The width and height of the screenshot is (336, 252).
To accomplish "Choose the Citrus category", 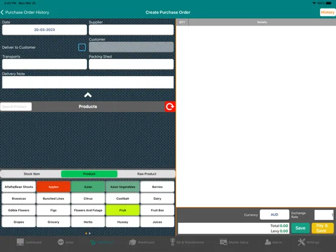I will coord(88,198).
